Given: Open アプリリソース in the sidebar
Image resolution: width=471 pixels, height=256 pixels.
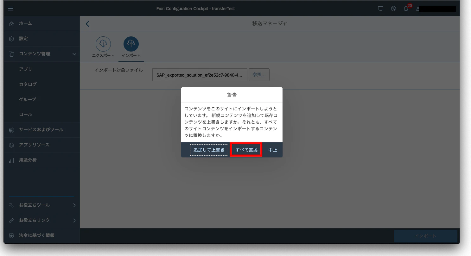Looking at the screenshot, I should click(x=41, y=145).
